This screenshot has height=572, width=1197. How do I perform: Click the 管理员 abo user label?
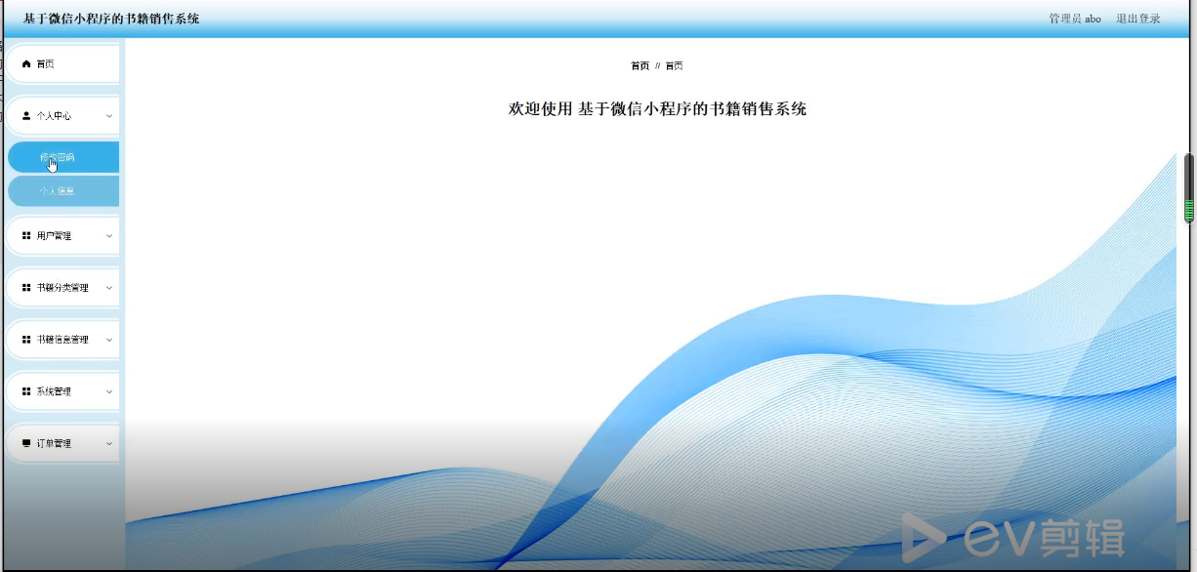click(1074, 19)
